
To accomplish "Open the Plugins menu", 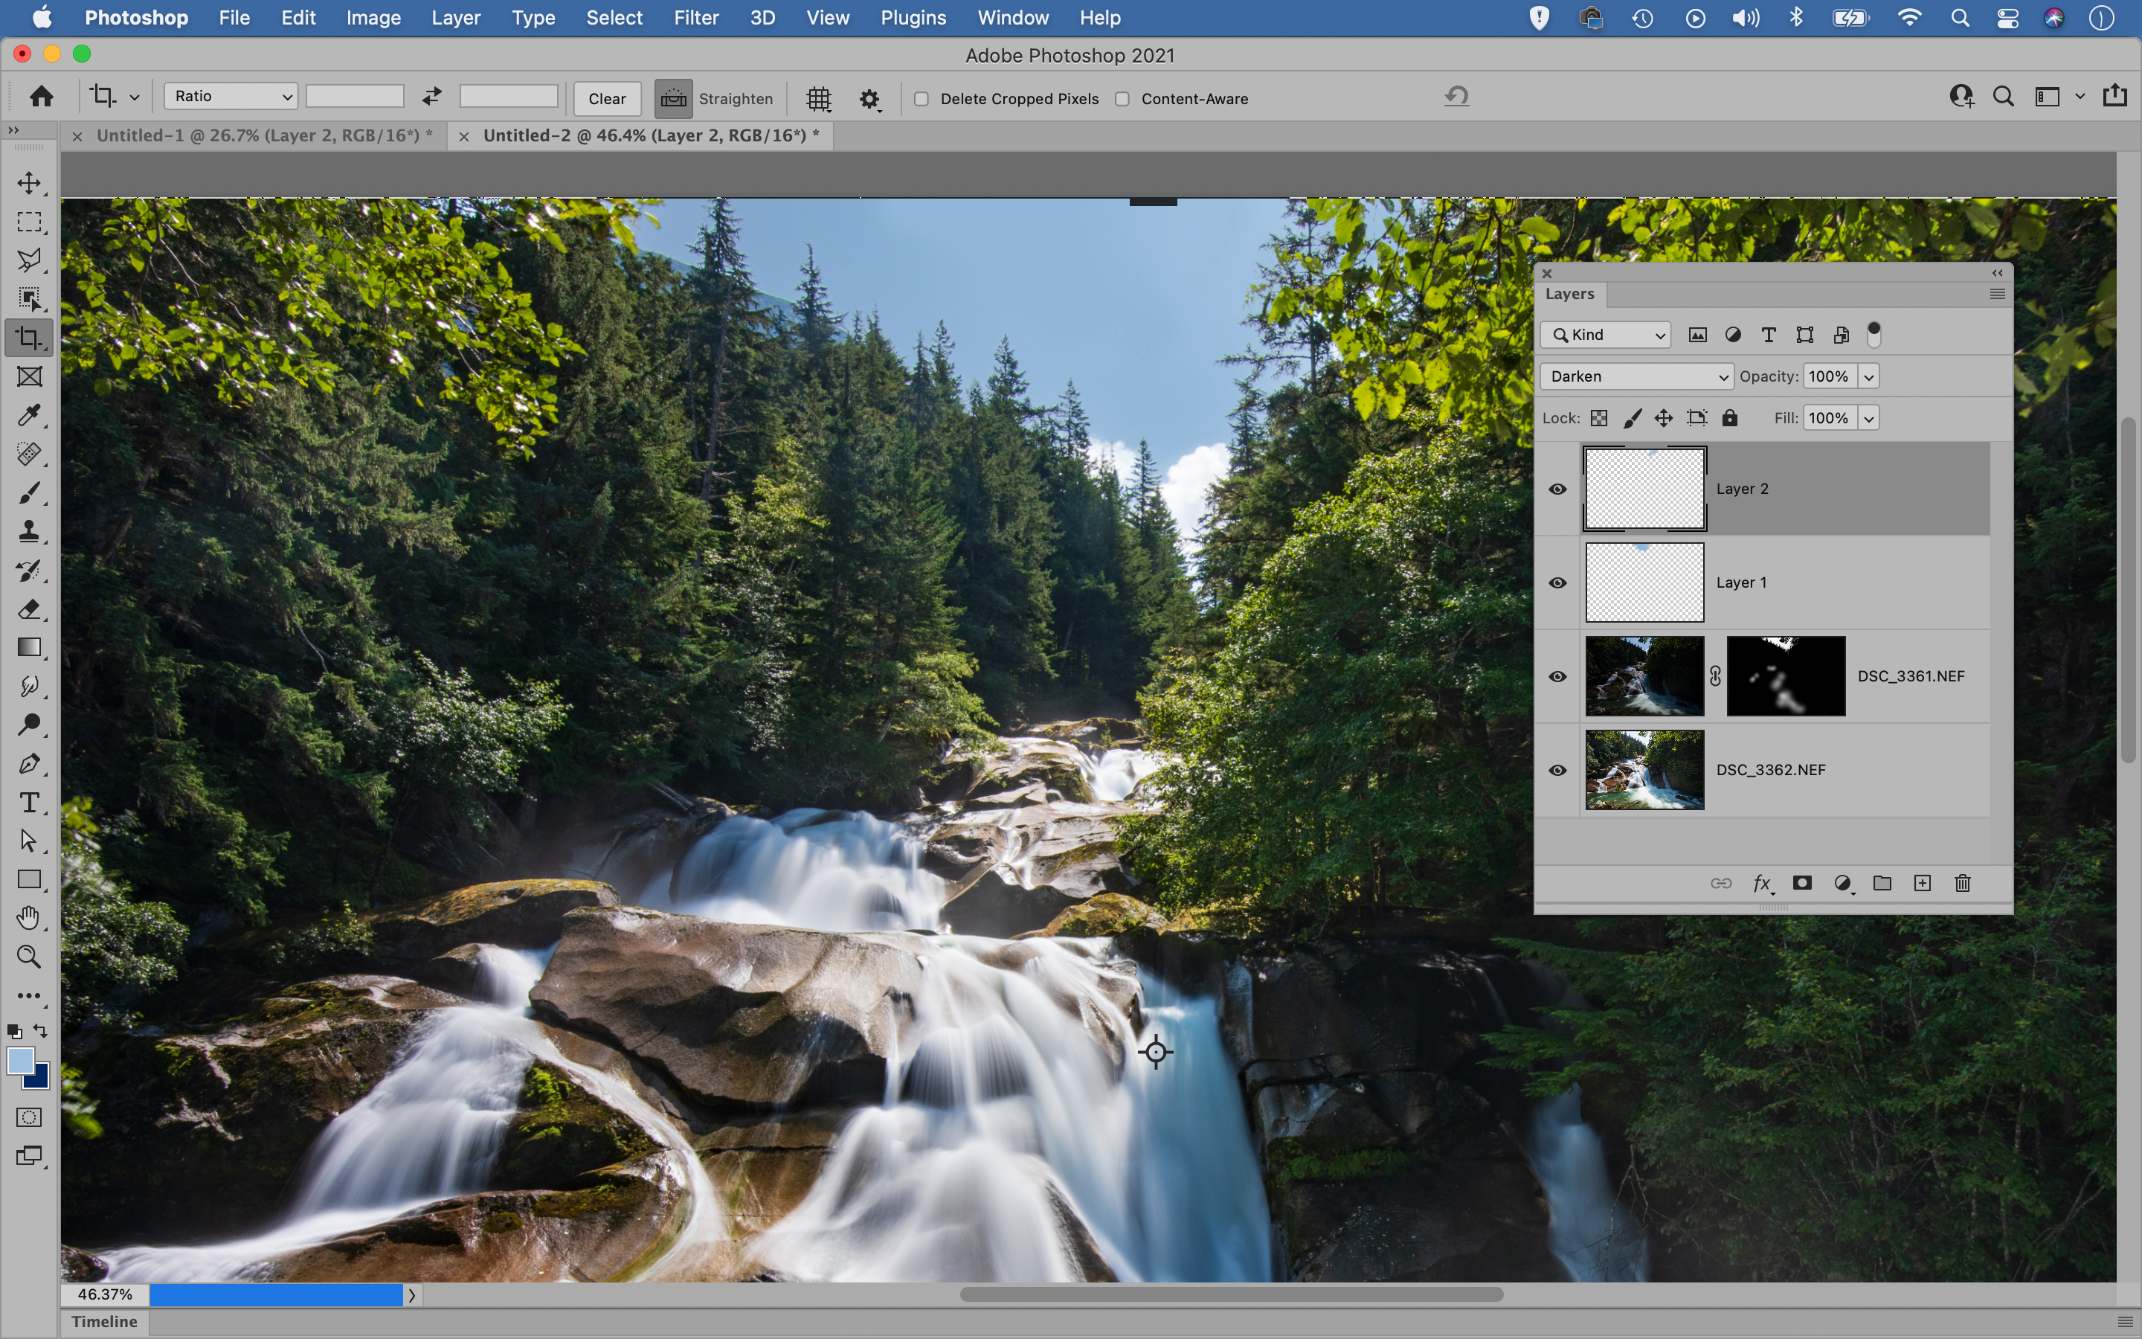I will (x=913, y=18).
